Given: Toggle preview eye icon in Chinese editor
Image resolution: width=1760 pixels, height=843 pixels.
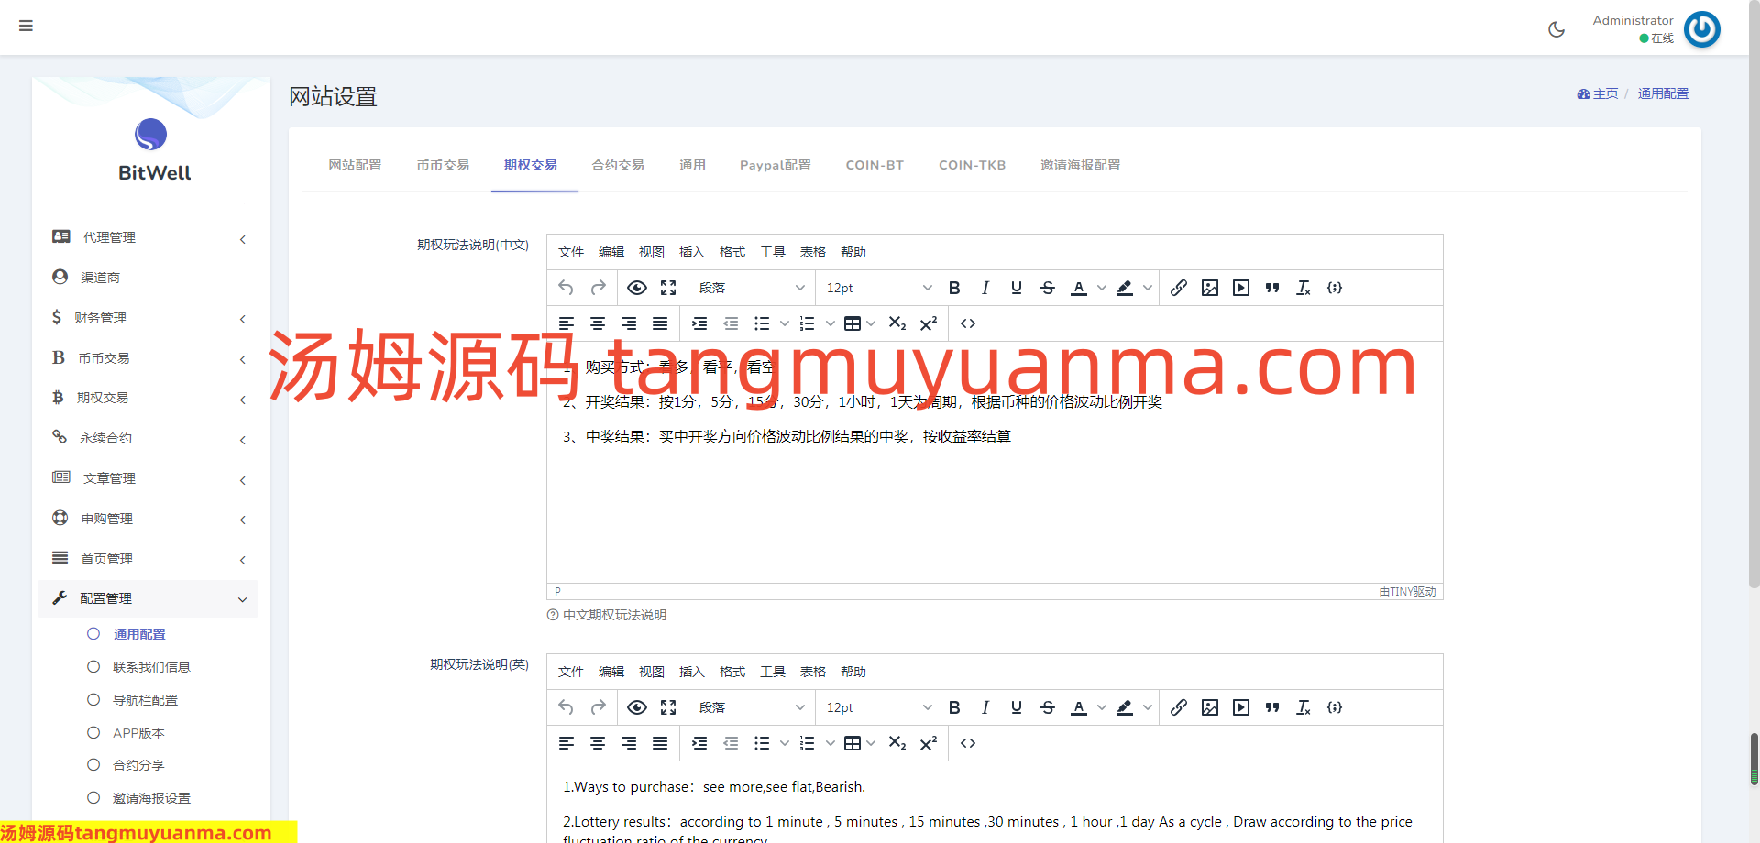Looking at the screenshot, I should click(637, 288).
